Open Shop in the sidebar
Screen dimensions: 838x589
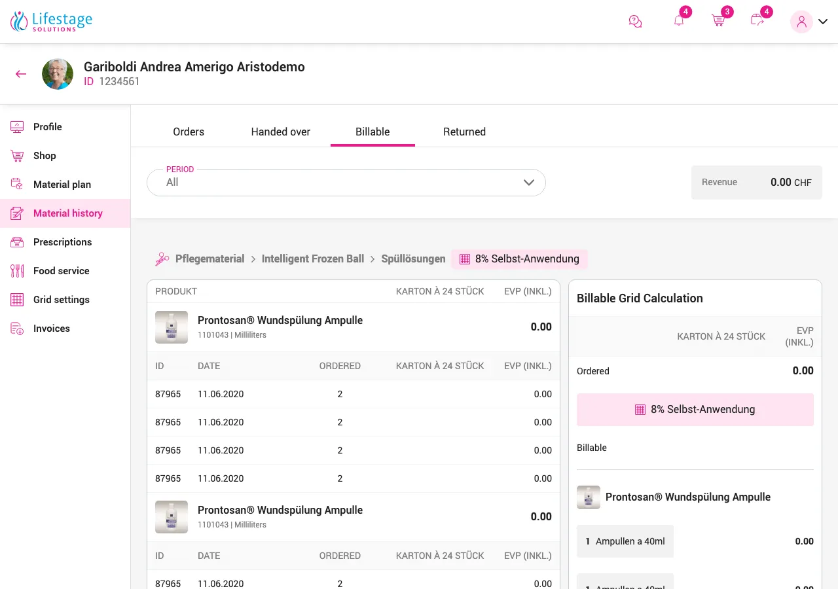pos(65,156)
